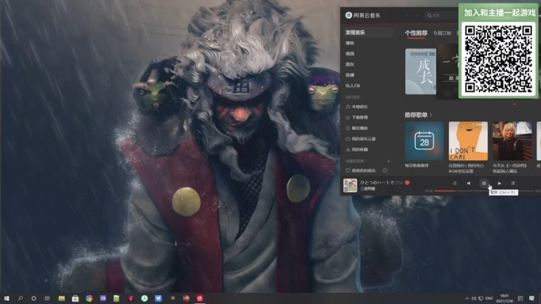The height and width of the screenshot is (304, 541).
Task: Switch to the 个性推荐 tab
Action: pos(416,33)
